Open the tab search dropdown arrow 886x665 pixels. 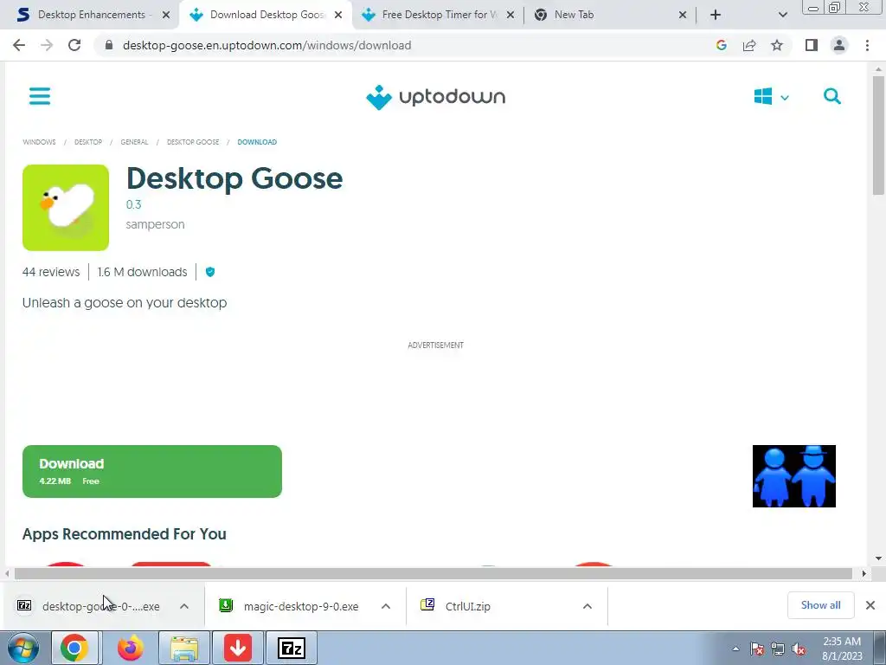[782, 16]
